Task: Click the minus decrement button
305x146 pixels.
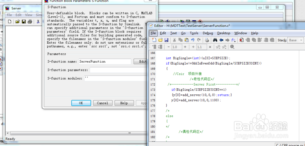Action: [168, 47]
